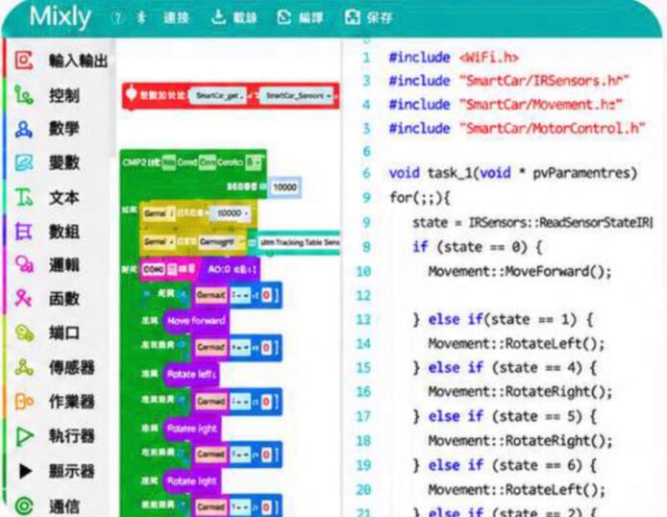Click the 函數 category icon
This screenshot has width=667, height=517.
pos(24,299)
